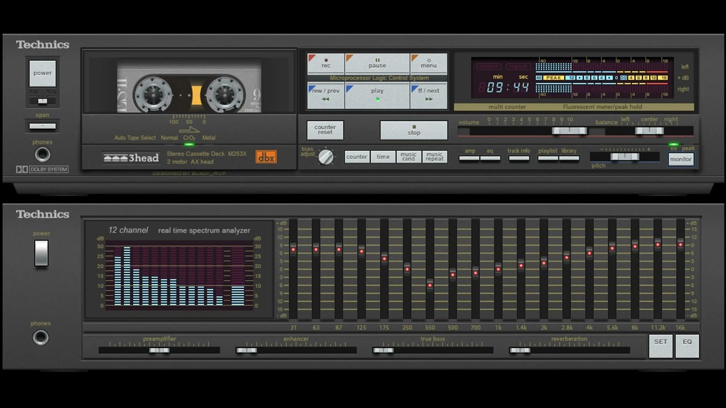Start tape playback with the play button
The height and width of the screenshot is (408, 726).
[x=377, y=95]
